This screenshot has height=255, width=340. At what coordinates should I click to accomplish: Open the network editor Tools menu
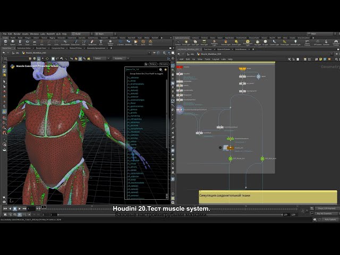coord(208,59)
